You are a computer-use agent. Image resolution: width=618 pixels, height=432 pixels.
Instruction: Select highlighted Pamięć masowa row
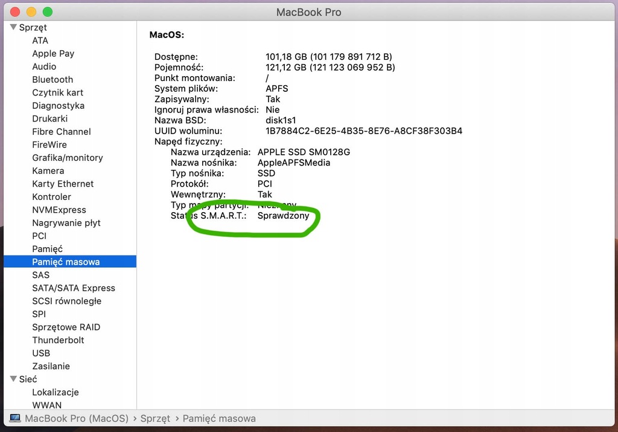click(x=70, y=262)
